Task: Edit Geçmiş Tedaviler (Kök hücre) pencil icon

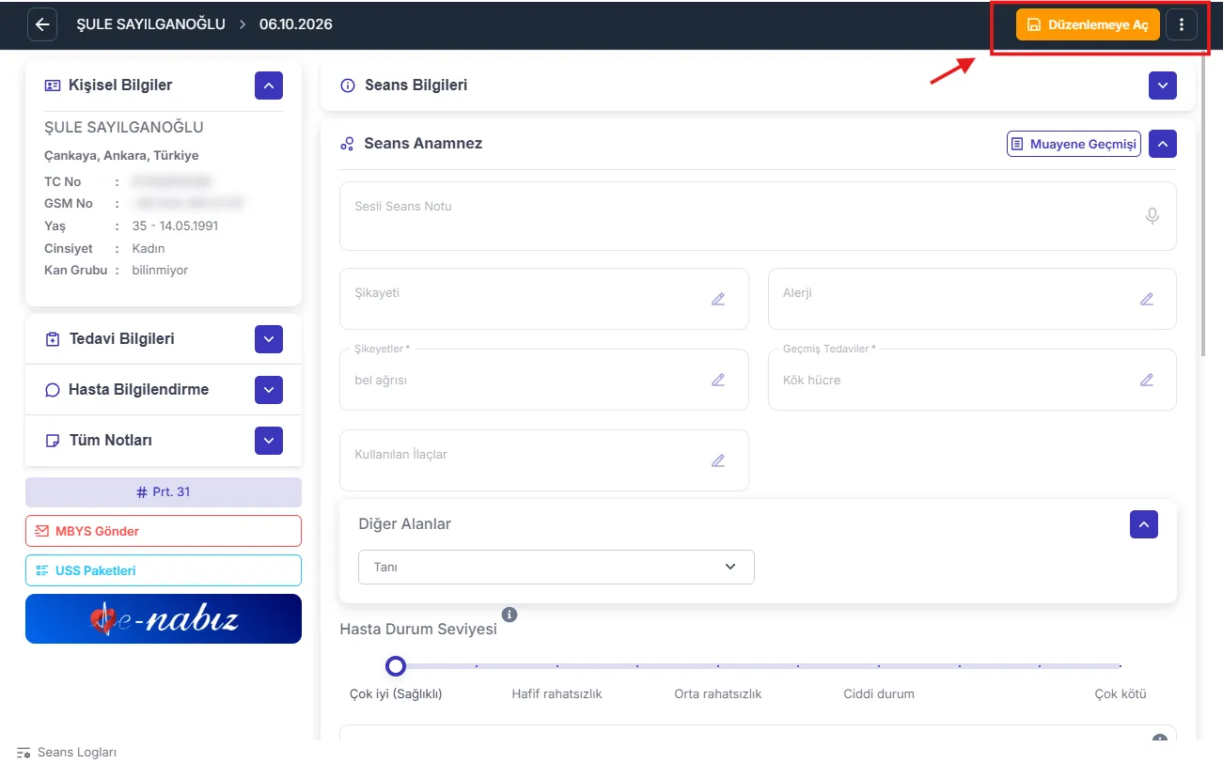Action: tap(1147, 380)
